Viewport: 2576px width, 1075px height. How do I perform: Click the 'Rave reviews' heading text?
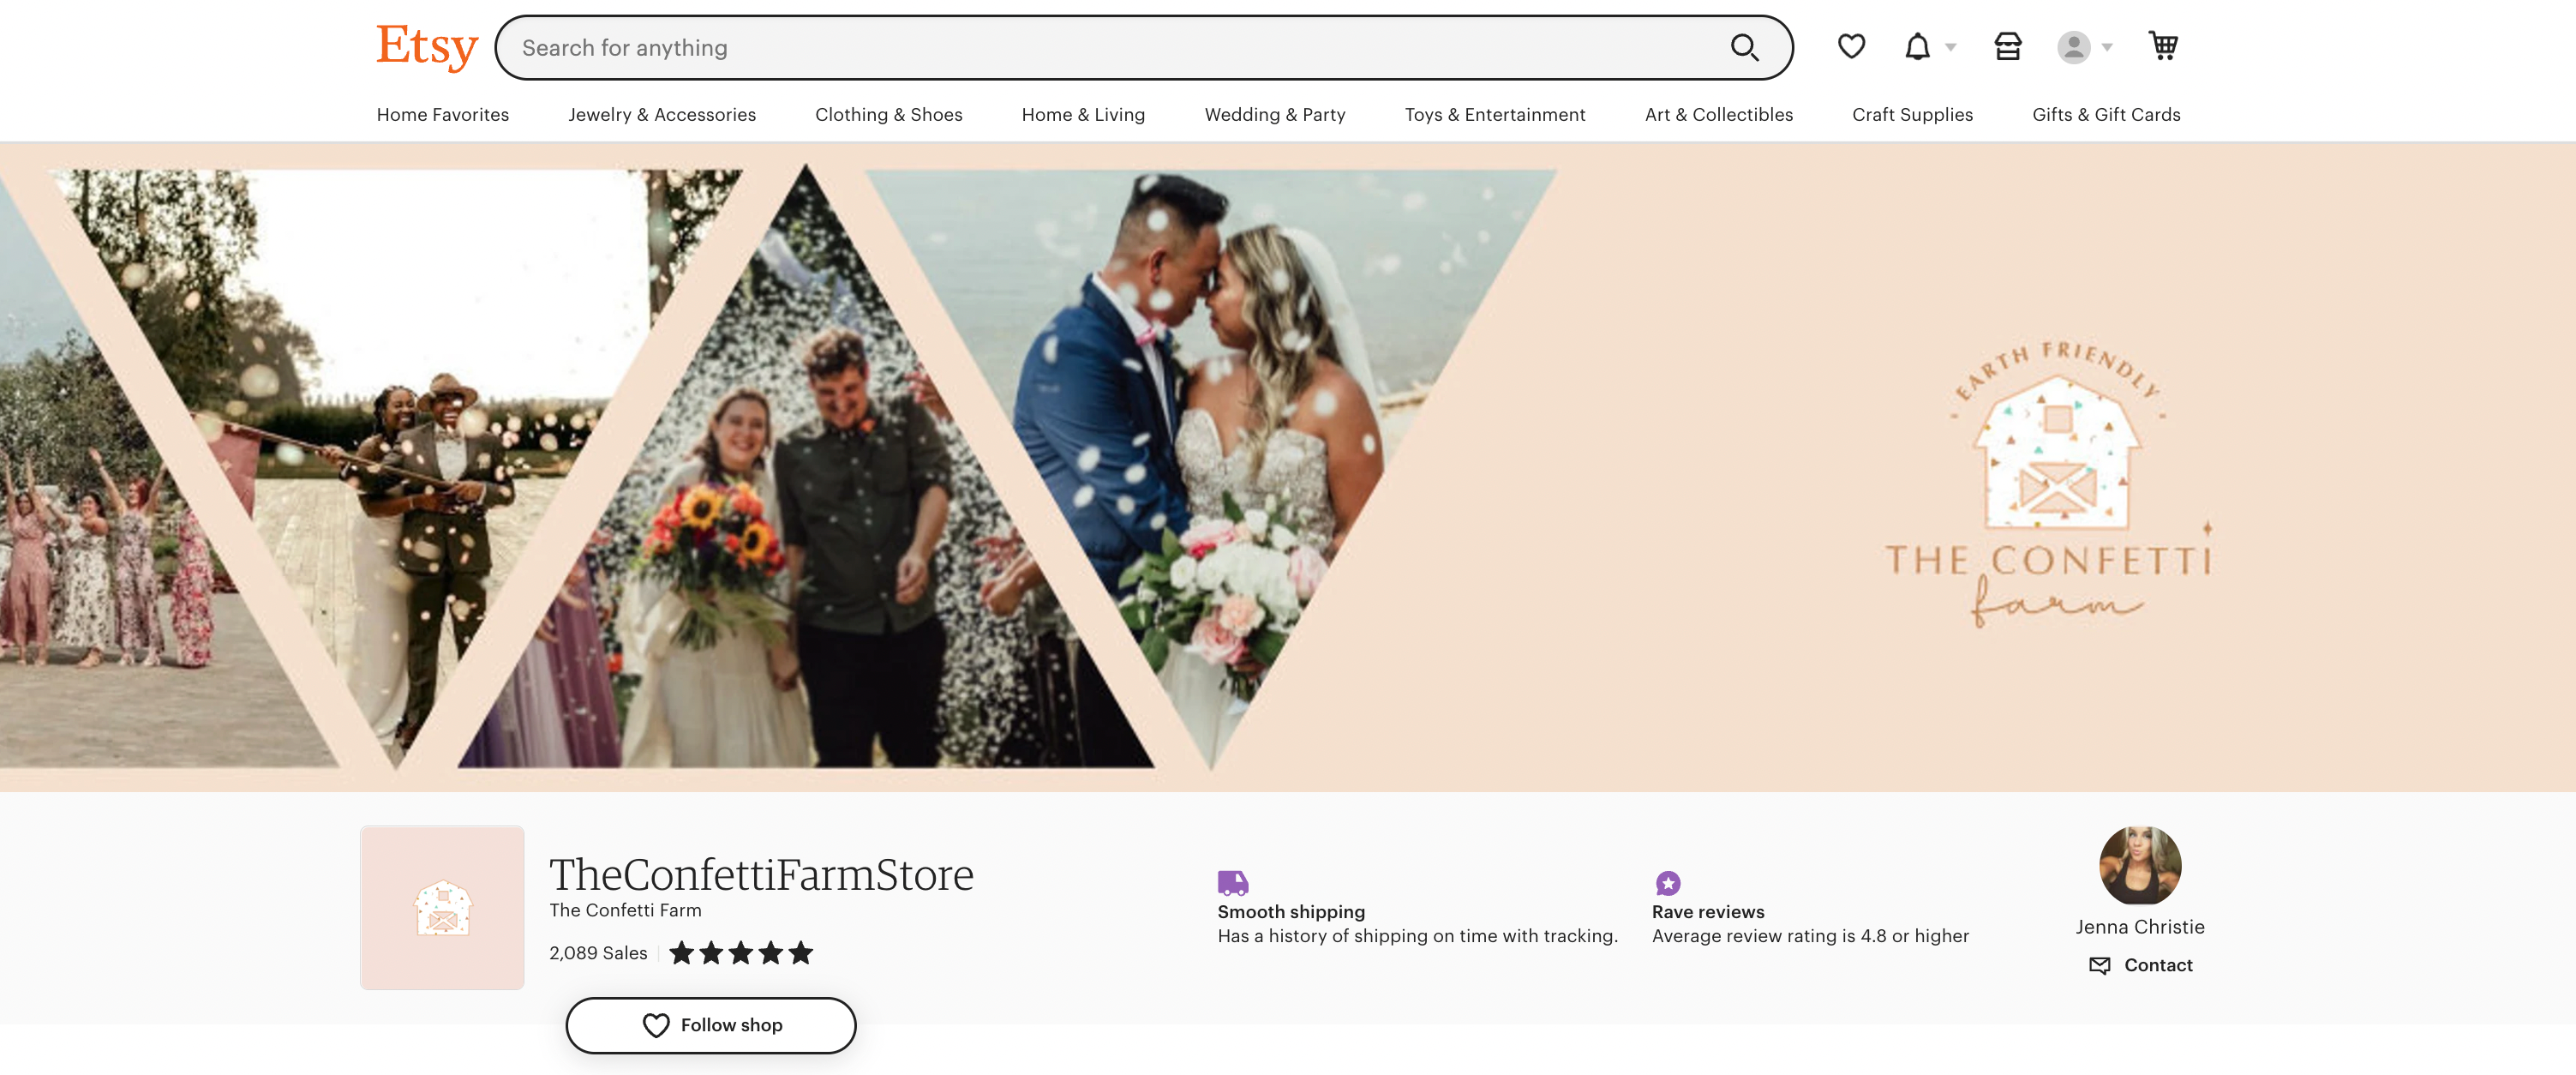[1707, 912]
